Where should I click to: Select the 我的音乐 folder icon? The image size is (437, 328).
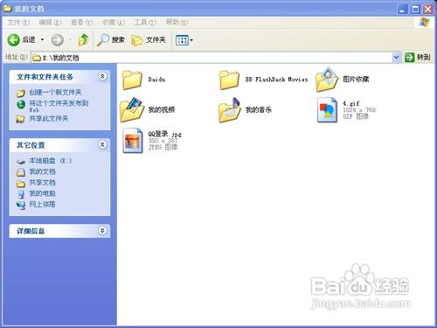tap(230, 110)
